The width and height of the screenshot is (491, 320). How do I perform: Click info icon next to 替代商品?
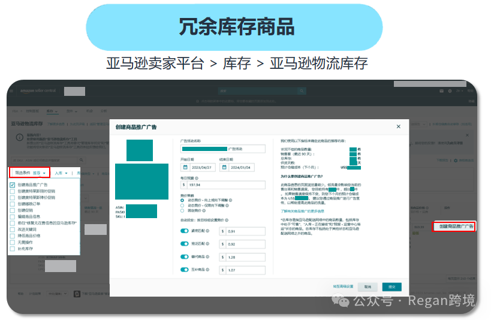point(207,256)
